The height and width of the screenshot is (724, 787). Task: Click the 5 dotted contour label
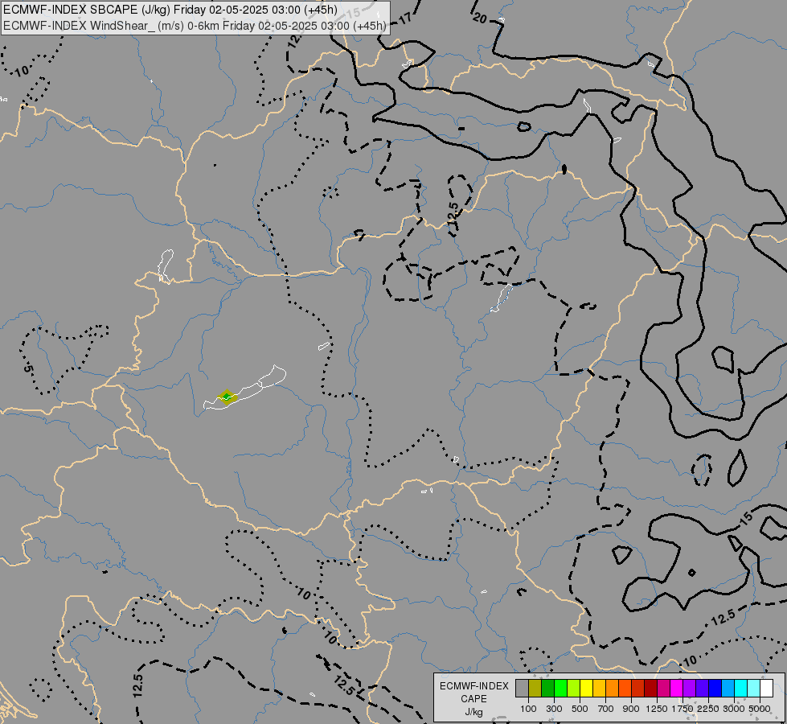[29, 368]
